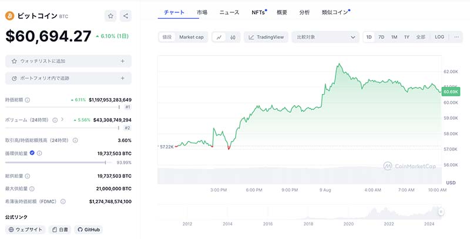Open the TradingView chart button

coord(266,37)
